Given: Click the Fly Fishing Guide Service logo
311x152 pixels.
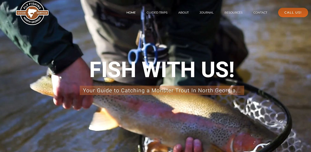Looking at the screenshot, I should tap(32, 13).
